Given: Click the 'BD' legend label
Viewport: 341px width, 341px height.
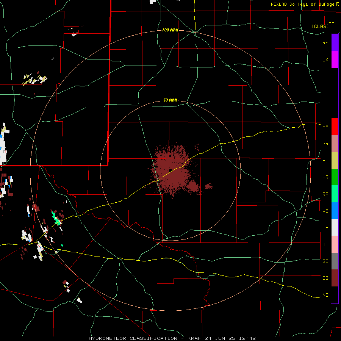Looking at the screenshot, I should [x=325, y=161].
